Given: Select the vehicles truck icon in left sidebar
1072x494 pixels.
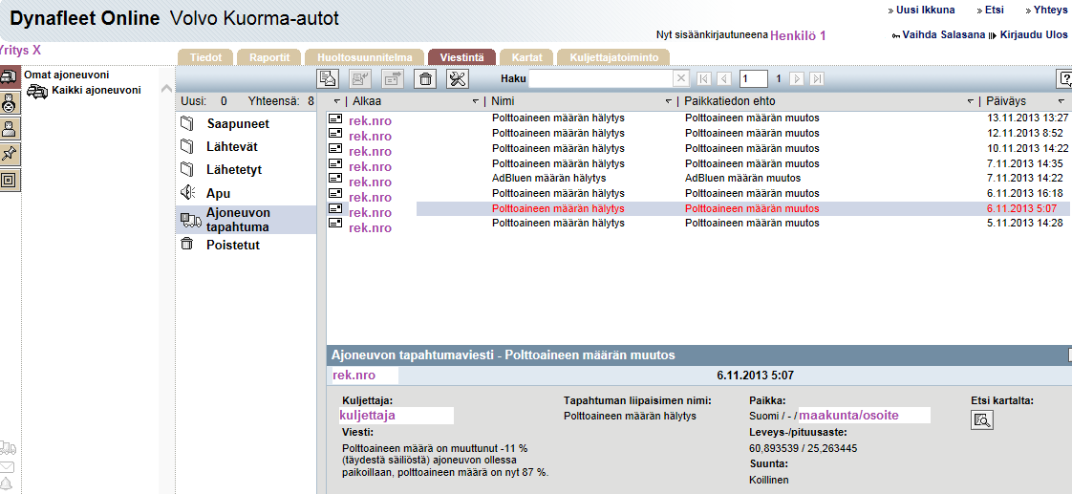Looking at the screenshot, I should click(x=10, y=78).
